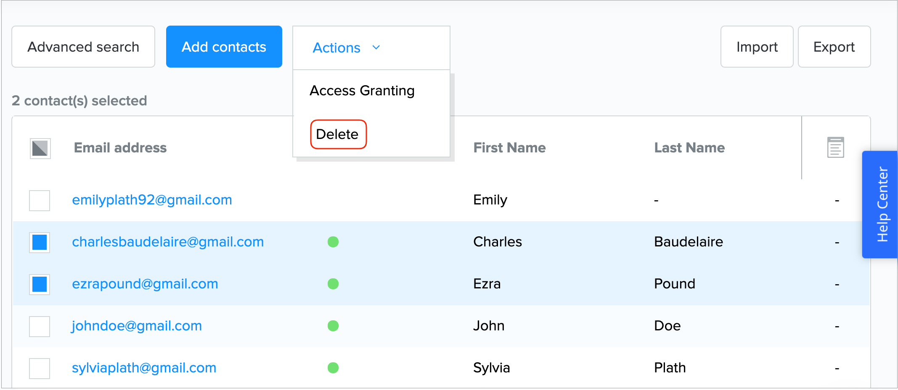The width and height of the screenshot is (898, 390).
Task: Open the Help Center side tab
Action: coord(882,204)
